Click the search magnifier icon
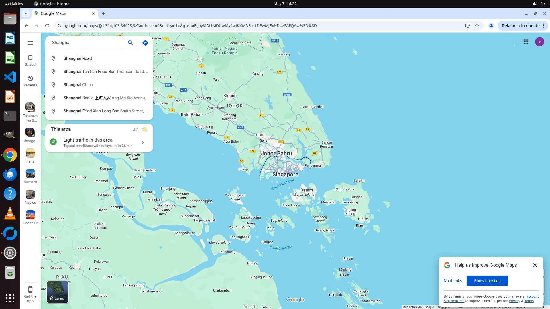Viewport: 550px width, 309px height. tap(130, 43)
